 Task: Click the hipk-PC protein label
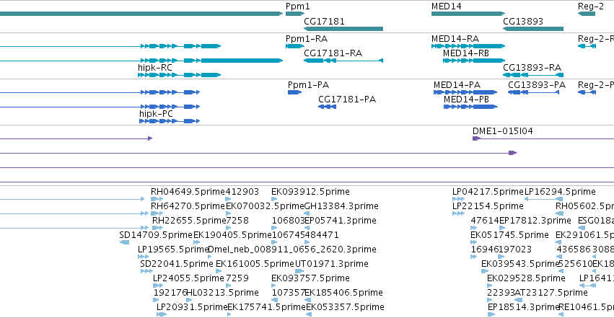click(x=157, y=114)
